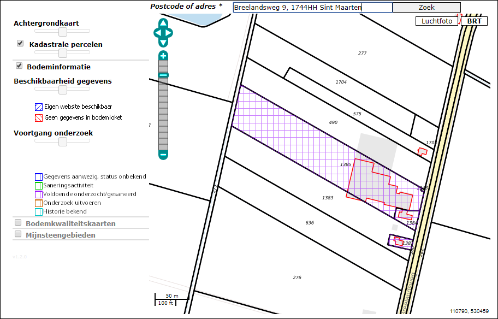The image size is (498, 319).
Task: Click the Achtergrondkaart opacity slider handle
Action: [x=63, y=32]
